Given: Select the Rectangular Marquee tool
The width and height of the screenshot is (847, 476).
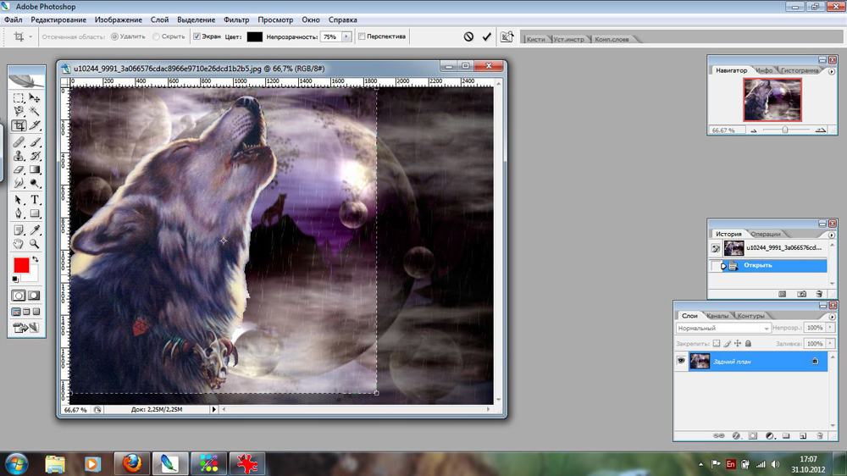Looking at the screenshot, I should [19, 97].
